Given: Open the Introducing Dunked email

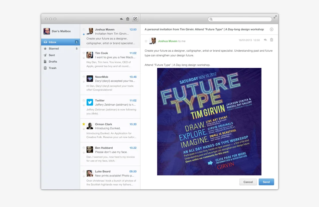Looking at the screenshot, I should pos(110,130).
